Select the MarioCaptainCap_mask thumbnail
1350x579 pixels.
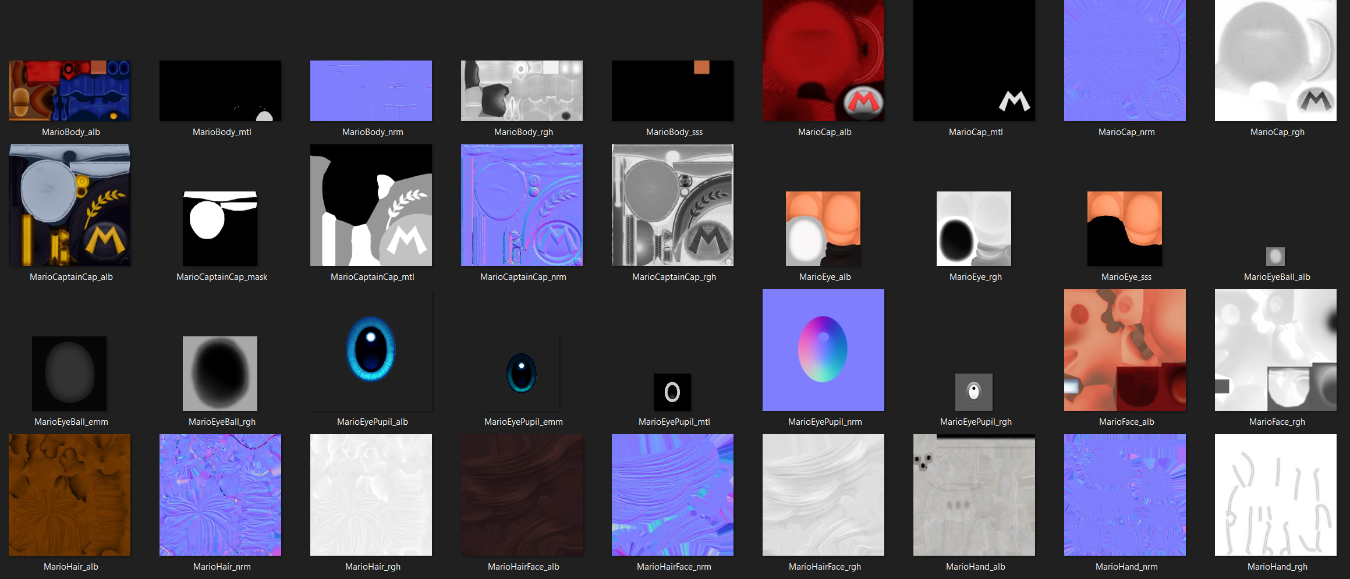click(x=220, y=229)
